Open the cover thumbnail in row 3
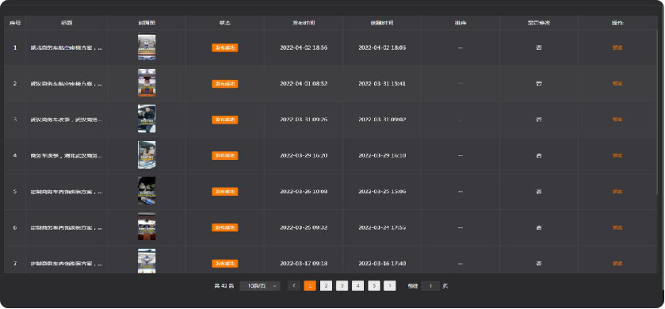This screenshot has height=309, width=665. pos(147,119)
